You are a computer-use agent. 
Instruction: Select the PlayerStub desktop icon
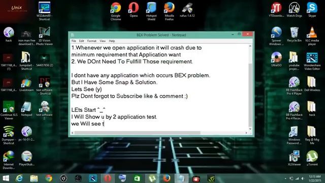point(26,158)
